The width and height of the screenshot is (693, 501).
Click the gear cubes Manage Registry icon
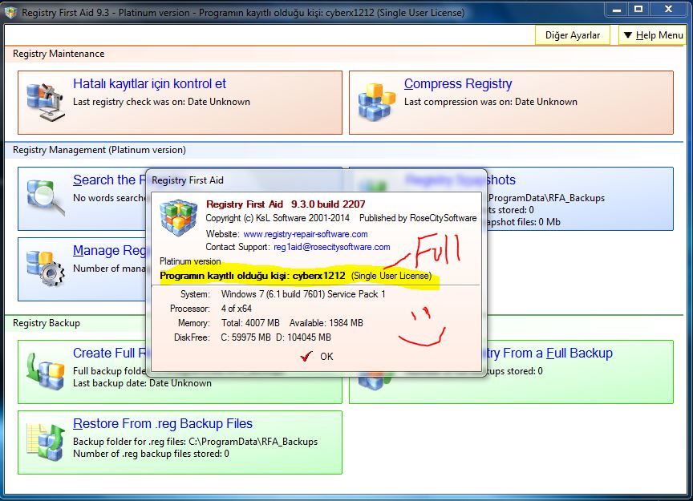click(46, 269)
